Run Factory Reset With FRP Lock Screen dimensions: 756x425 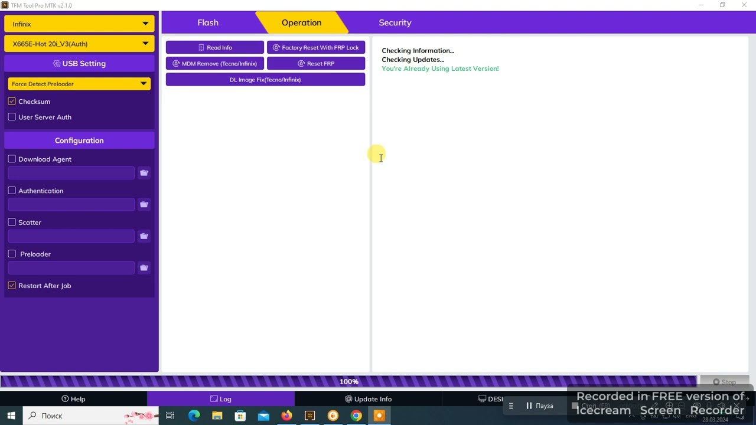click(x=316, y=47)
